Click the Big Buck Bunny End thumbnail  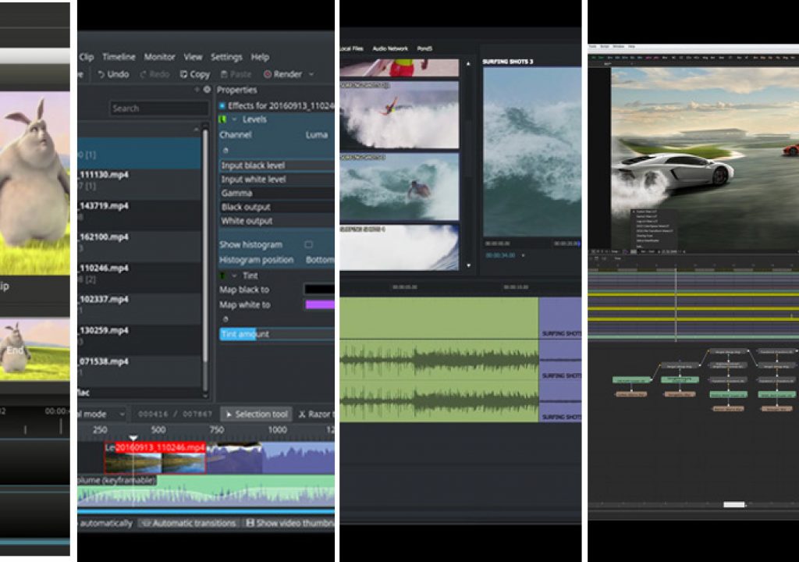point(35,350)
